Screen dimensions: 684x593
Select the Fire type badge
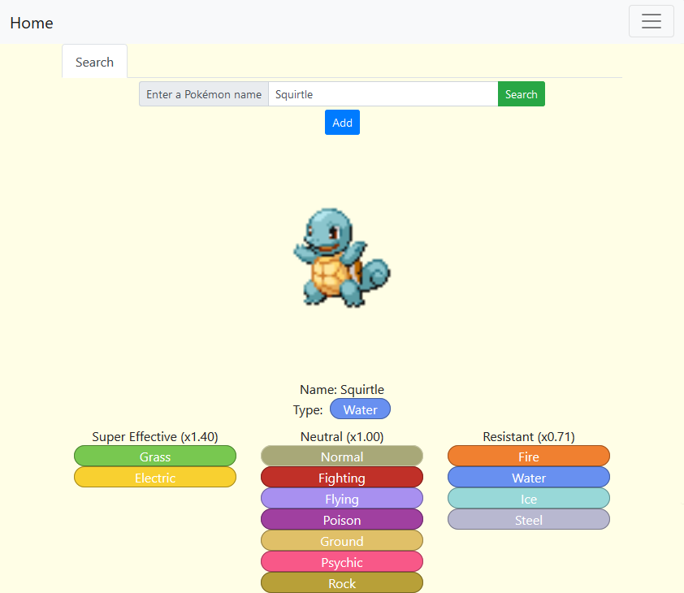point(529,456)
